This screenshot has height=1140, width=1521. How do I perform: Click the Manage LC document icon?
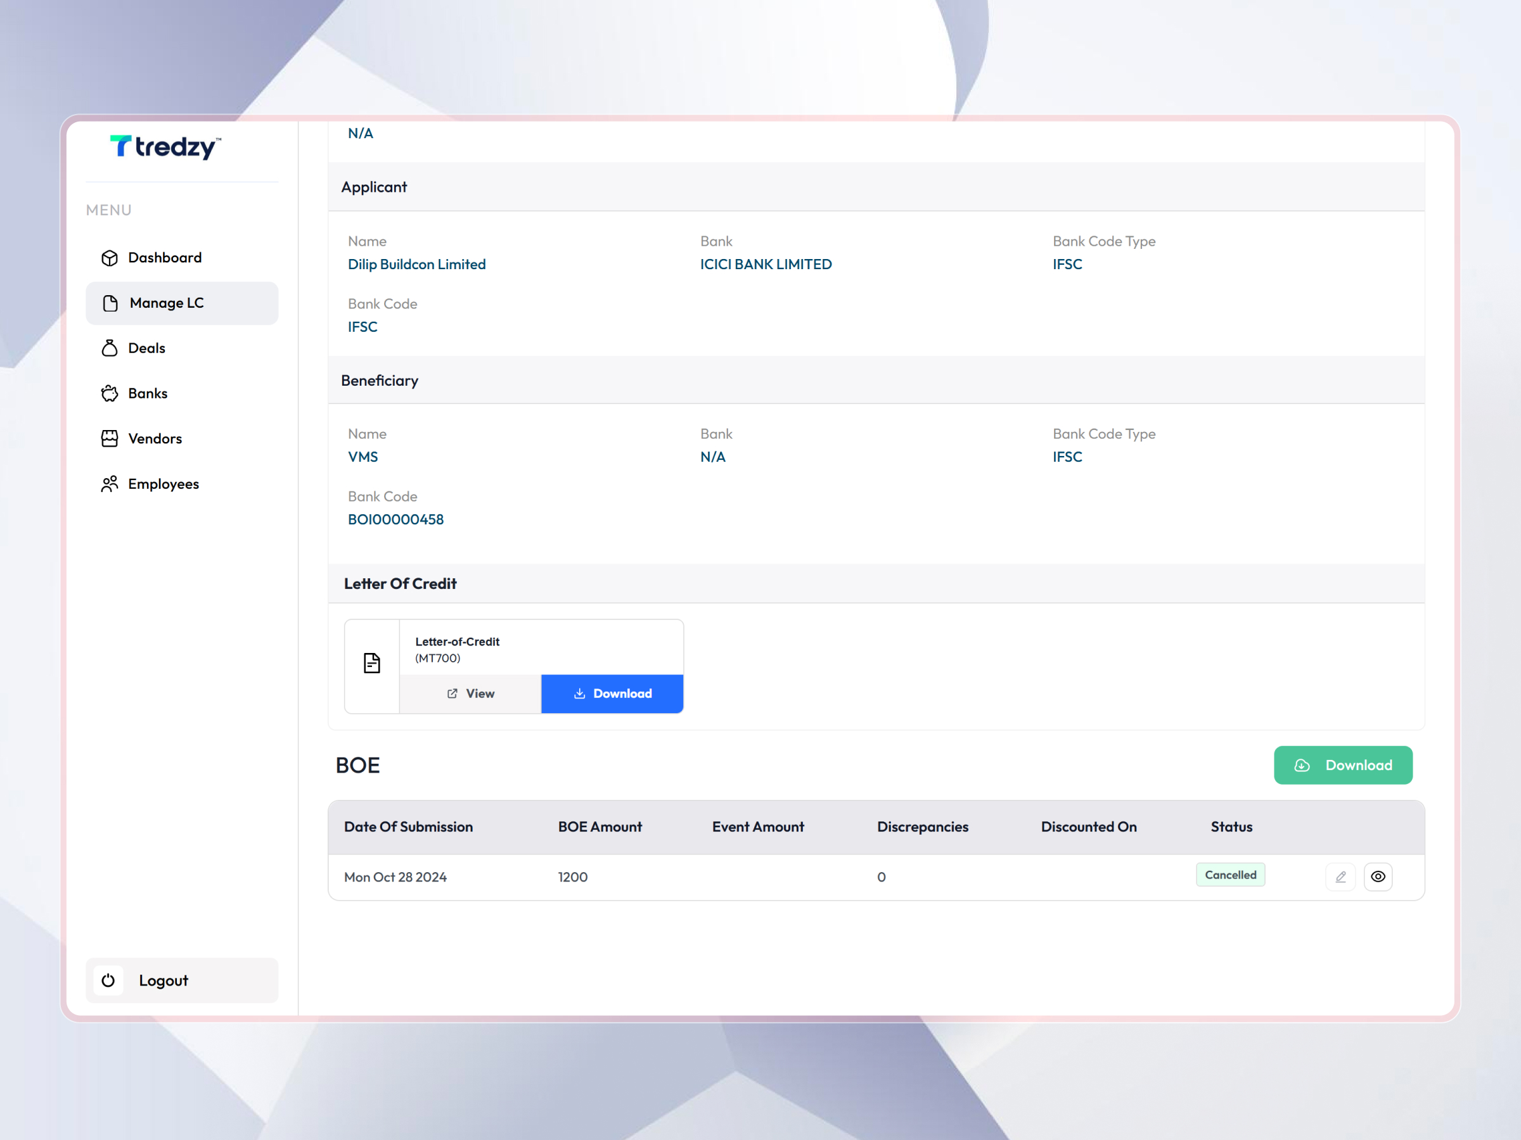(110, 302)
